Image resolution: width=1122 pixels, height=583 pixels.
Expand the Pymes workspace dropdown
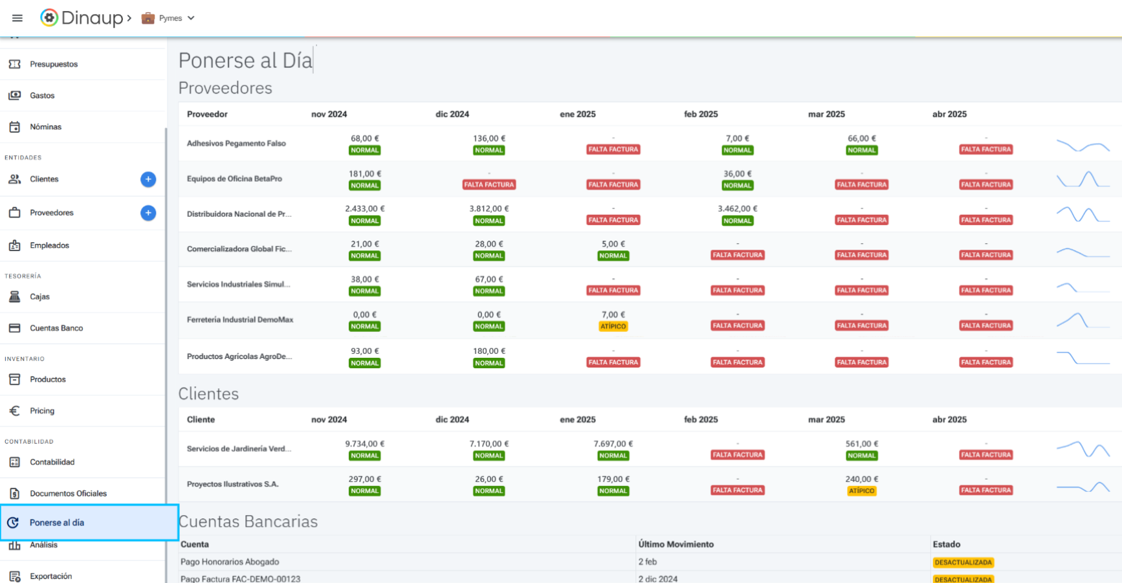point(168,18)
